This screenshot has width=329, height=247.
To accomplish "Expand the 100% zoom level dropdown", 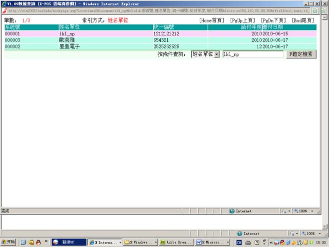I will [312, 211].
